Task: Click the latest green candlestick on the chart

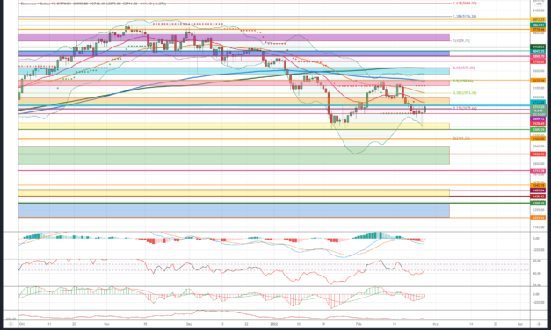Action: tap(425, 110)
